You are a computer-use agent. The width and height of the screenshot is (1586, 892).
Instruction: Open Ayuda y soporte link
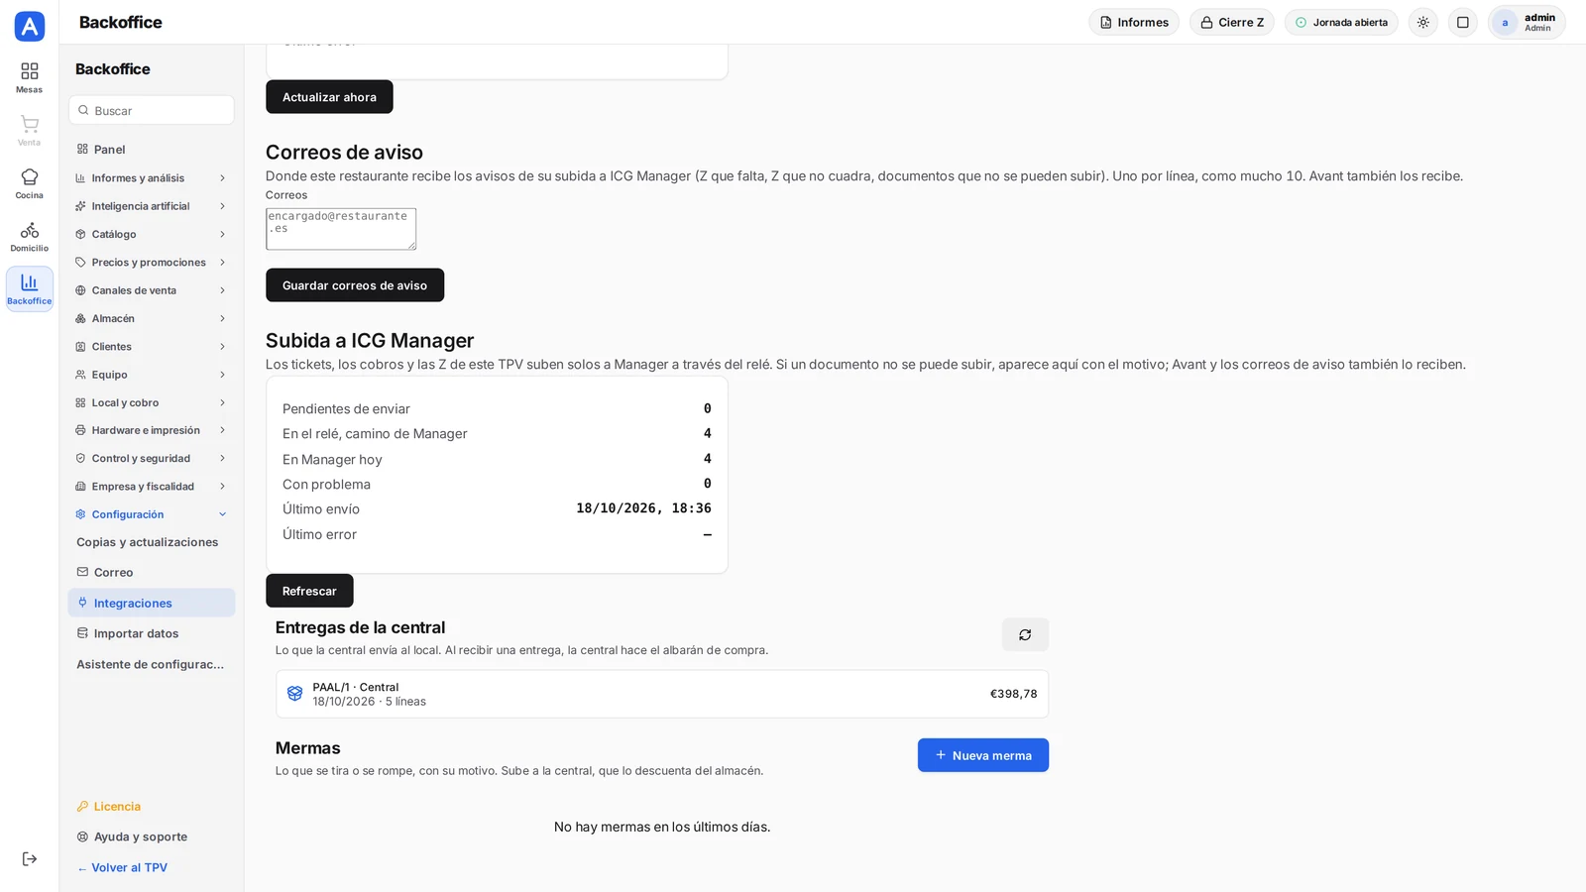[152, 836]
